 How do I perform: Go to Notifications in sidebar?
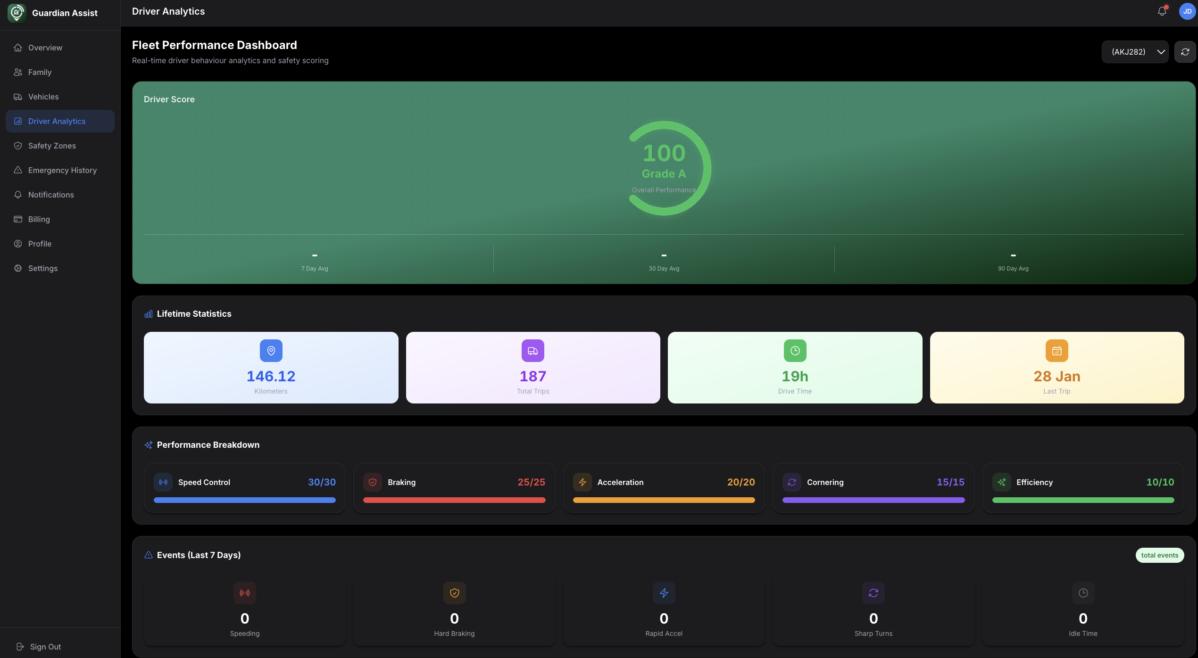point(60,195)
